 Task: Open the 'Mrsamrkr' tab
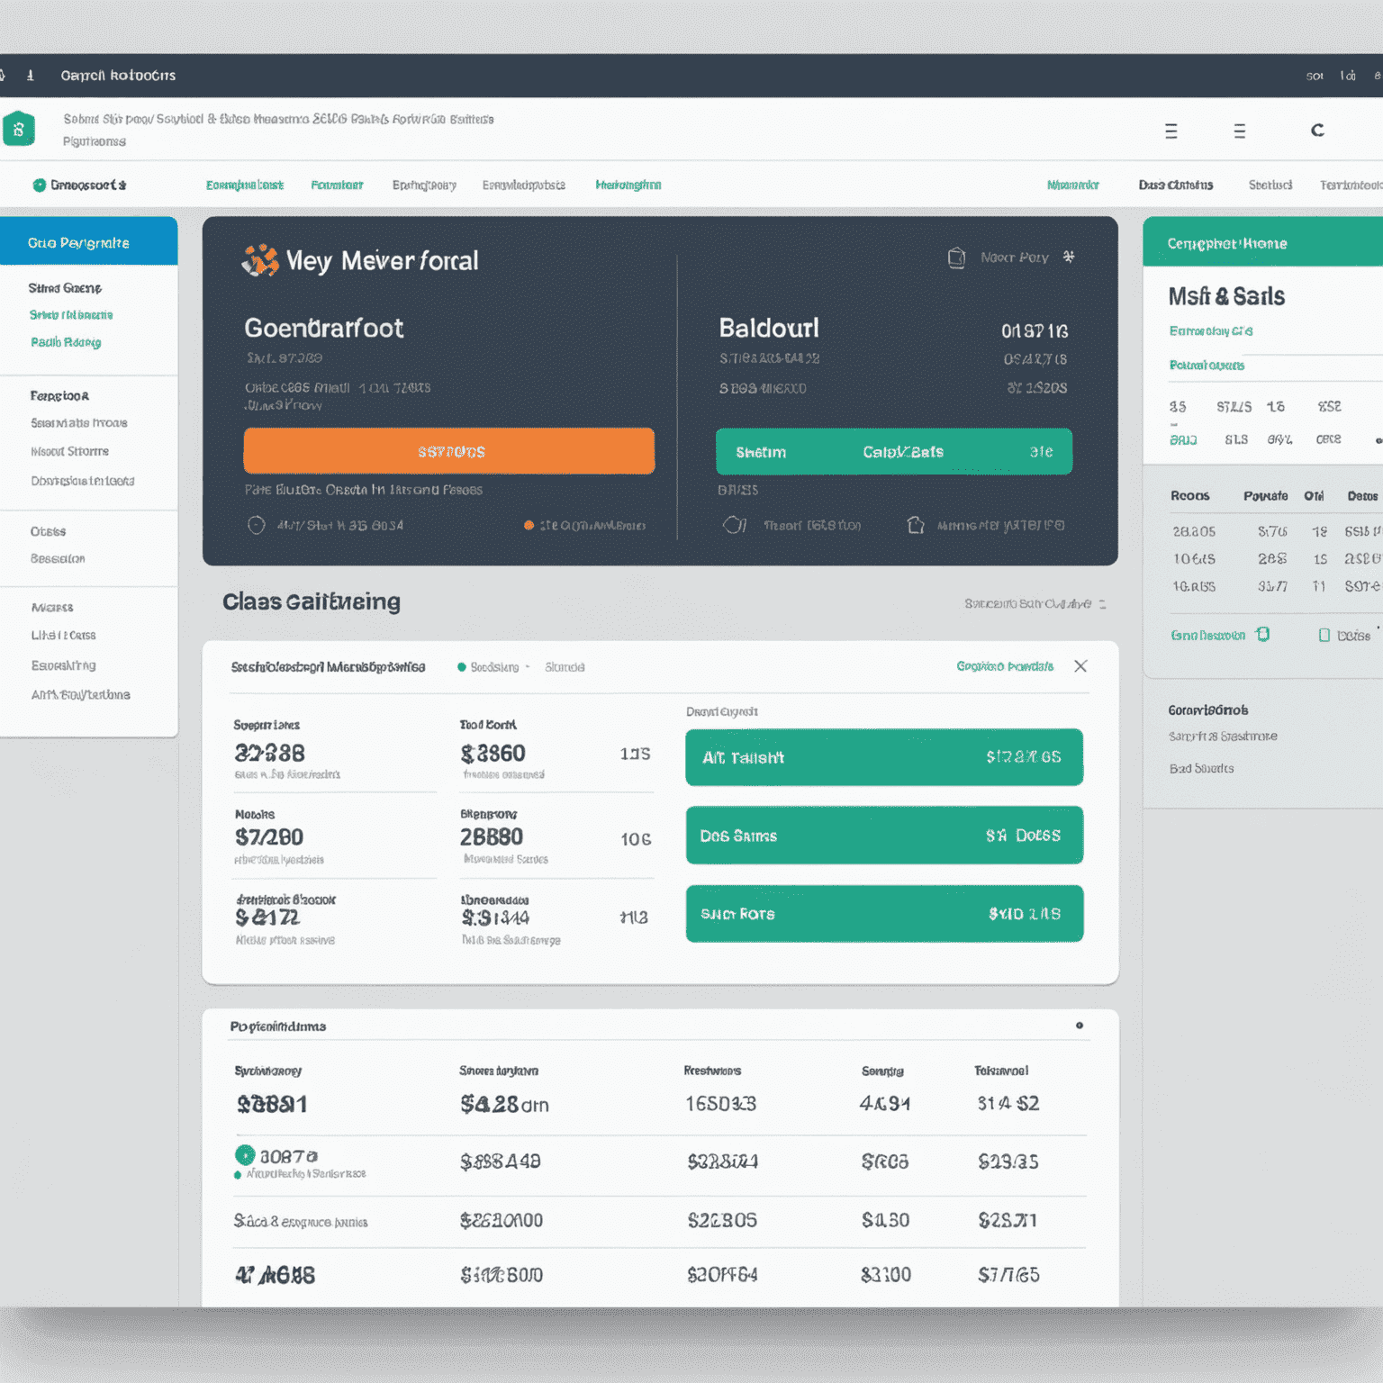(1073, 185)
